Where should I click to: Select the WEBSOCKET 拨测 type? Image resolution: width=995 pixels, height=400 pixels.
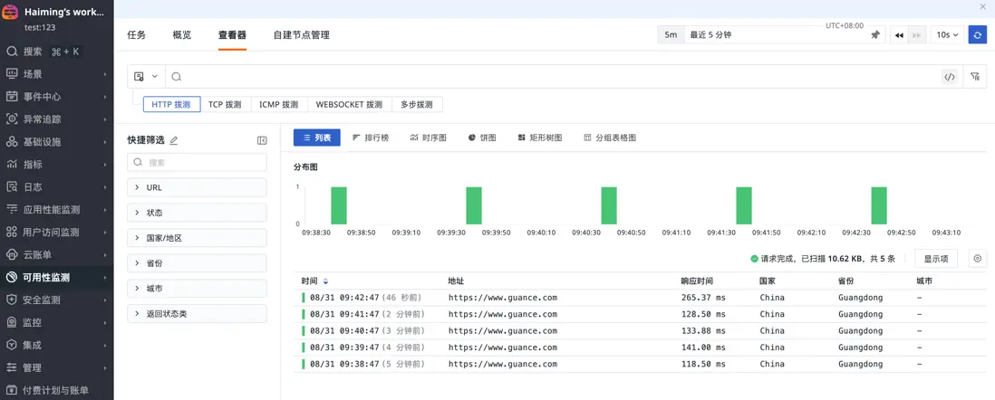[349, 104]
